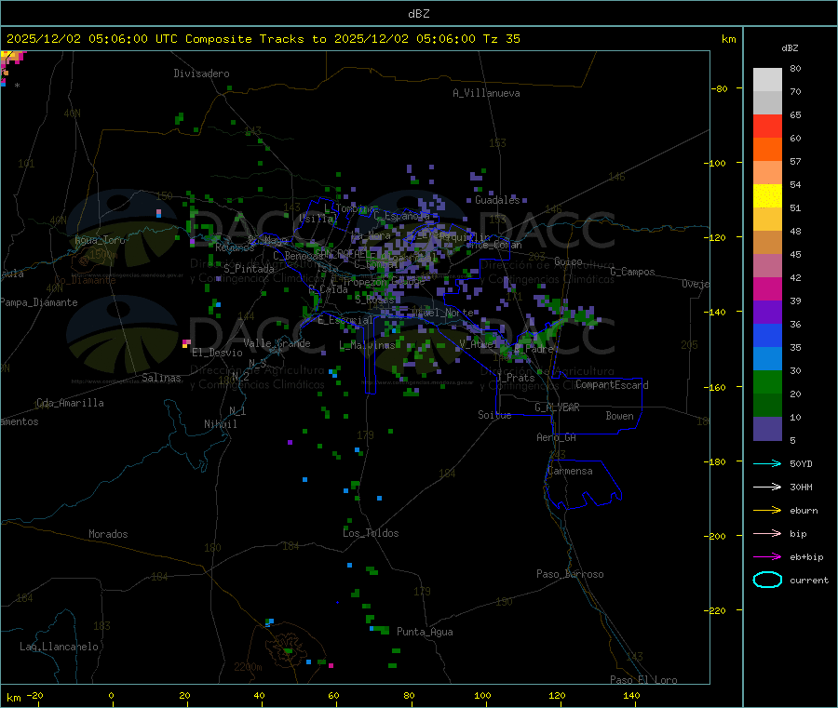Click the Carmensa blue district polygon outline

[583, 485]
